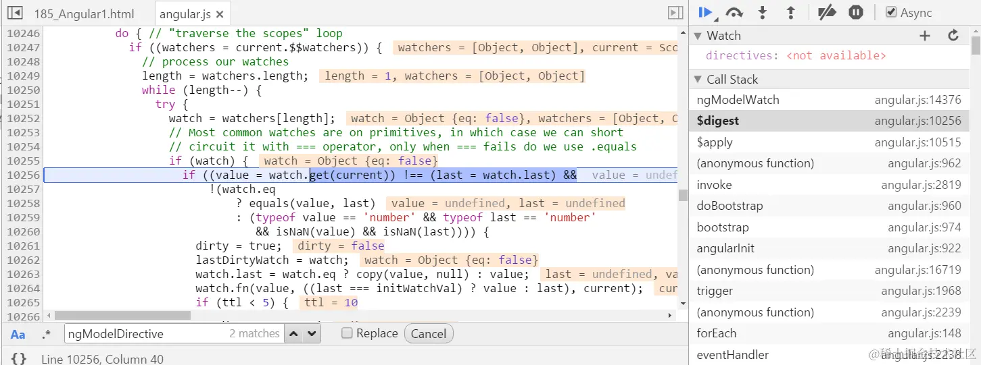
Task: Deactivate breakpoints icon
Action: tap(827, 12)
